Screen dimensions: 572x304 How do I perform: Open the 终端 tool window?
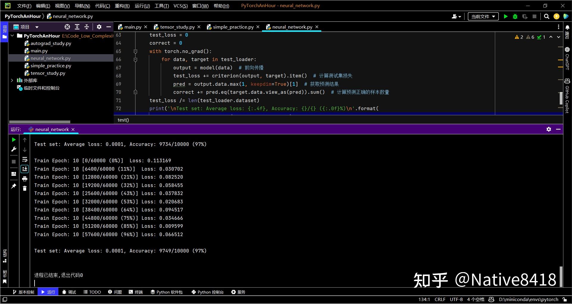[x=136, y=292]
